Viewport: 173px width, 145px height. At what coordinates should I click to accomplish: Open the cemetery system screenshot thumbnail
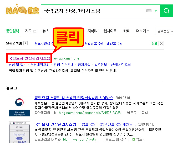[x=19, y=132]
